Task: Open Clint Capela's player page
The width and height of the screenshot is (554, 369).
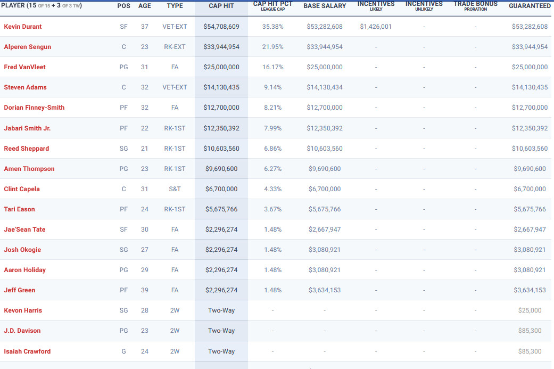Action: [x=22, y=188]
